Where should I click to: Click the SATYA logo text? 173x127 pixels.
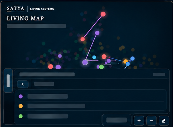pos(15,8)
